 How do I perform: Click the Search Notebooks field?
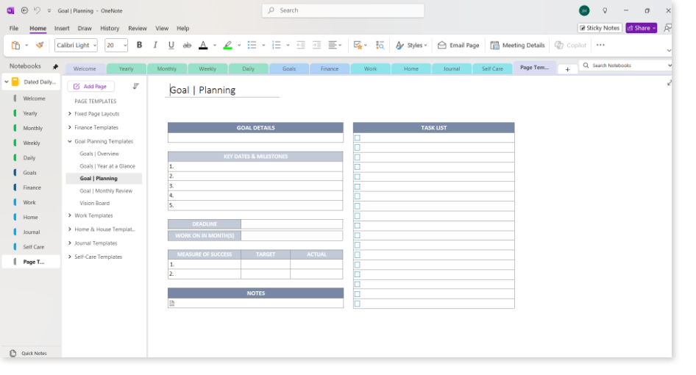[625, 65]
